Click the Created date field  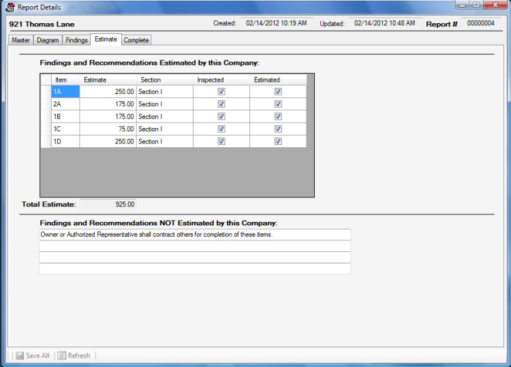point(277,23)
